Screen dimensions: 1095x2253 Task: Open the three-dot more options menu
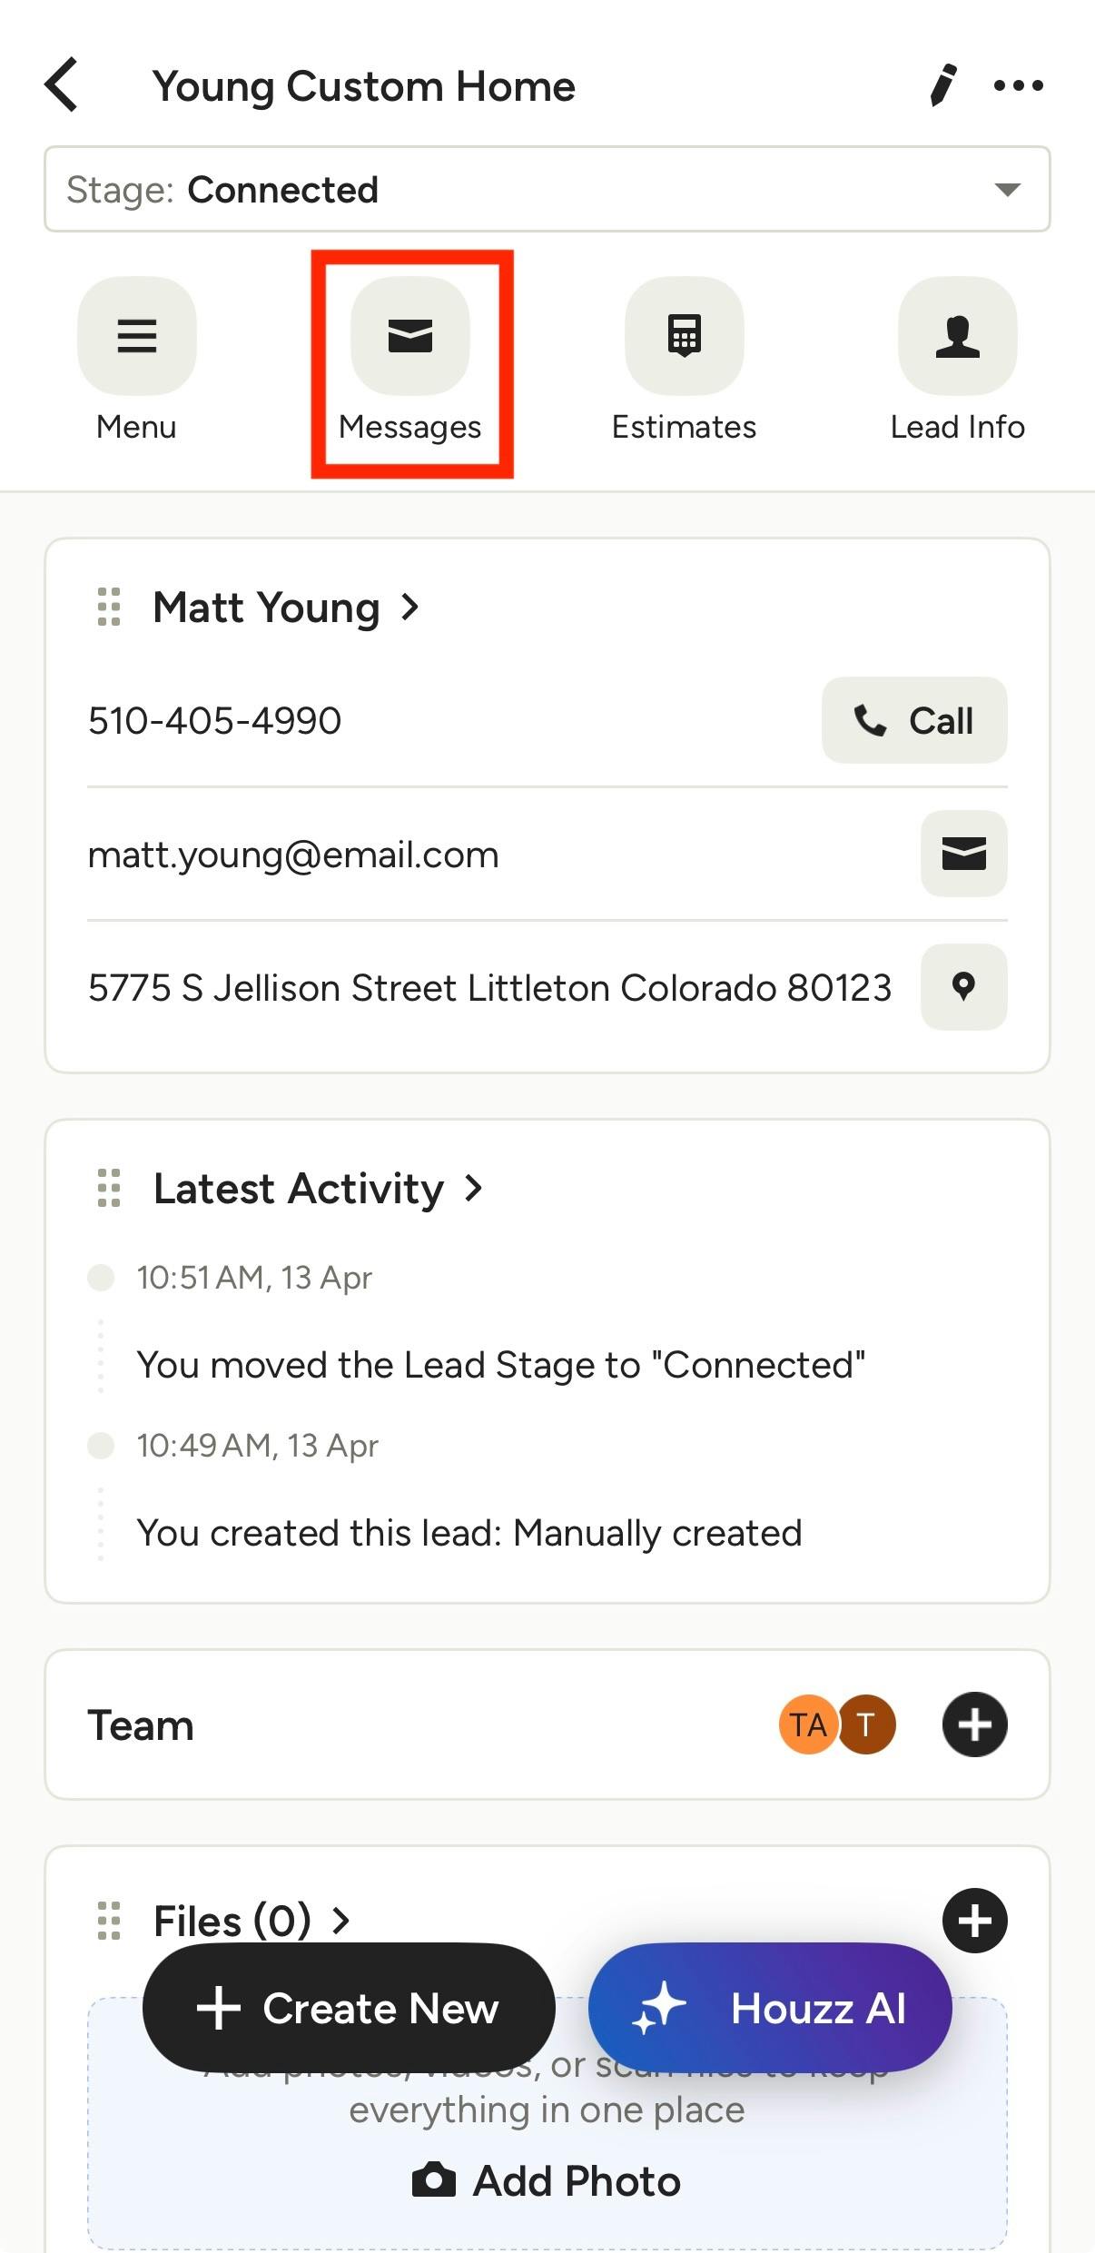coord(1019,85)
